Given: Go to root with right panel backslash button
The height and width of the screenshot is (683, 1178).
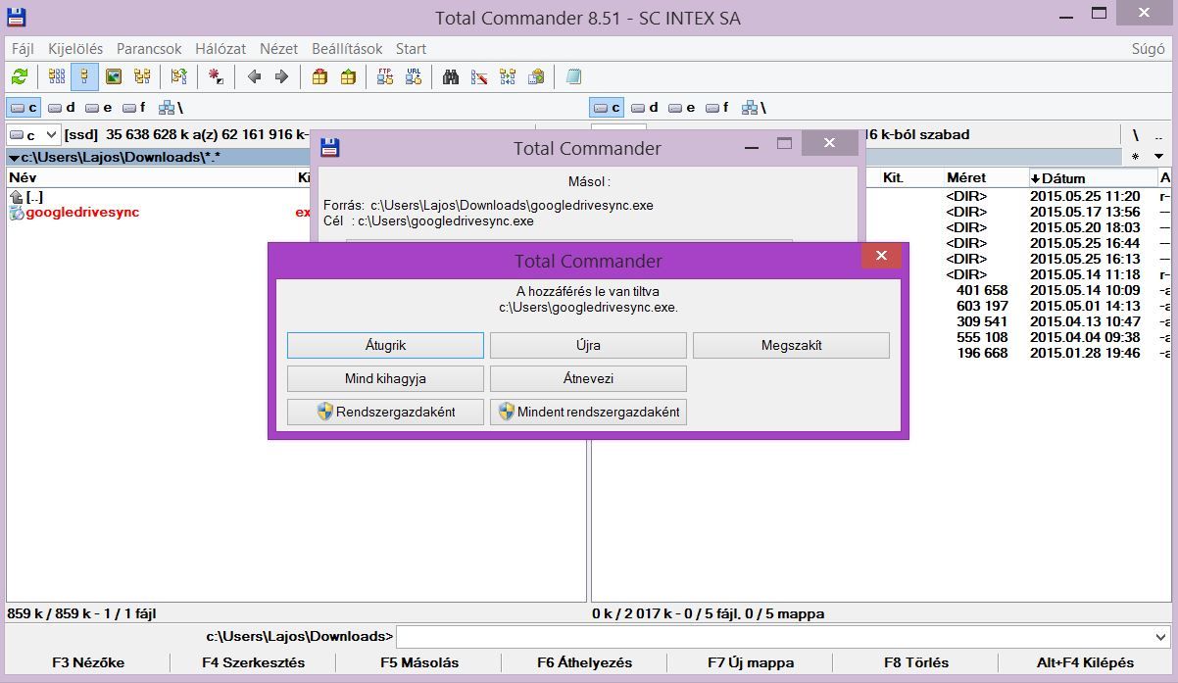Looking at the screenshot, I should (x=1136, y=135).
